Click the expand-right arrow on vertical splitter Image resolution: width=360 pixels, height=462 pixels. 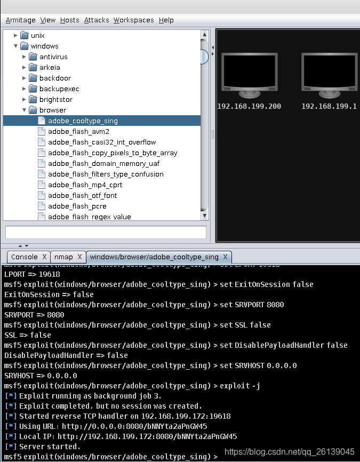coord(213,54)
